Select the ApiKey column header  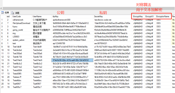tap(72, 17)
